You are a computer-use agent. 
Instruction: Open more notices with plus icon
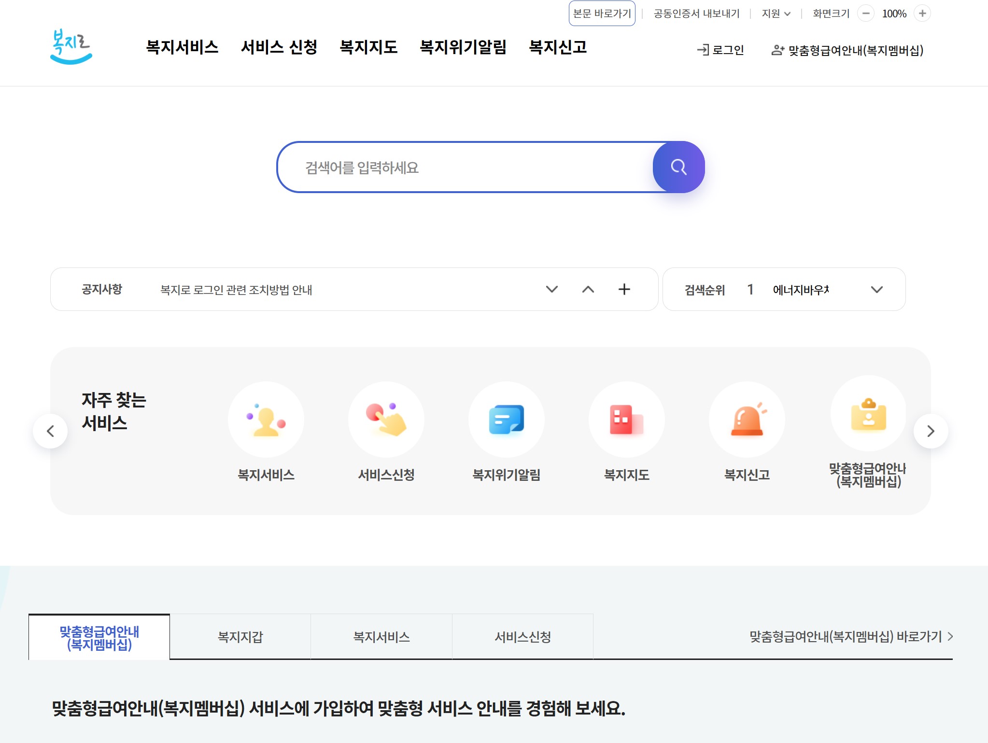pos(624,289)
